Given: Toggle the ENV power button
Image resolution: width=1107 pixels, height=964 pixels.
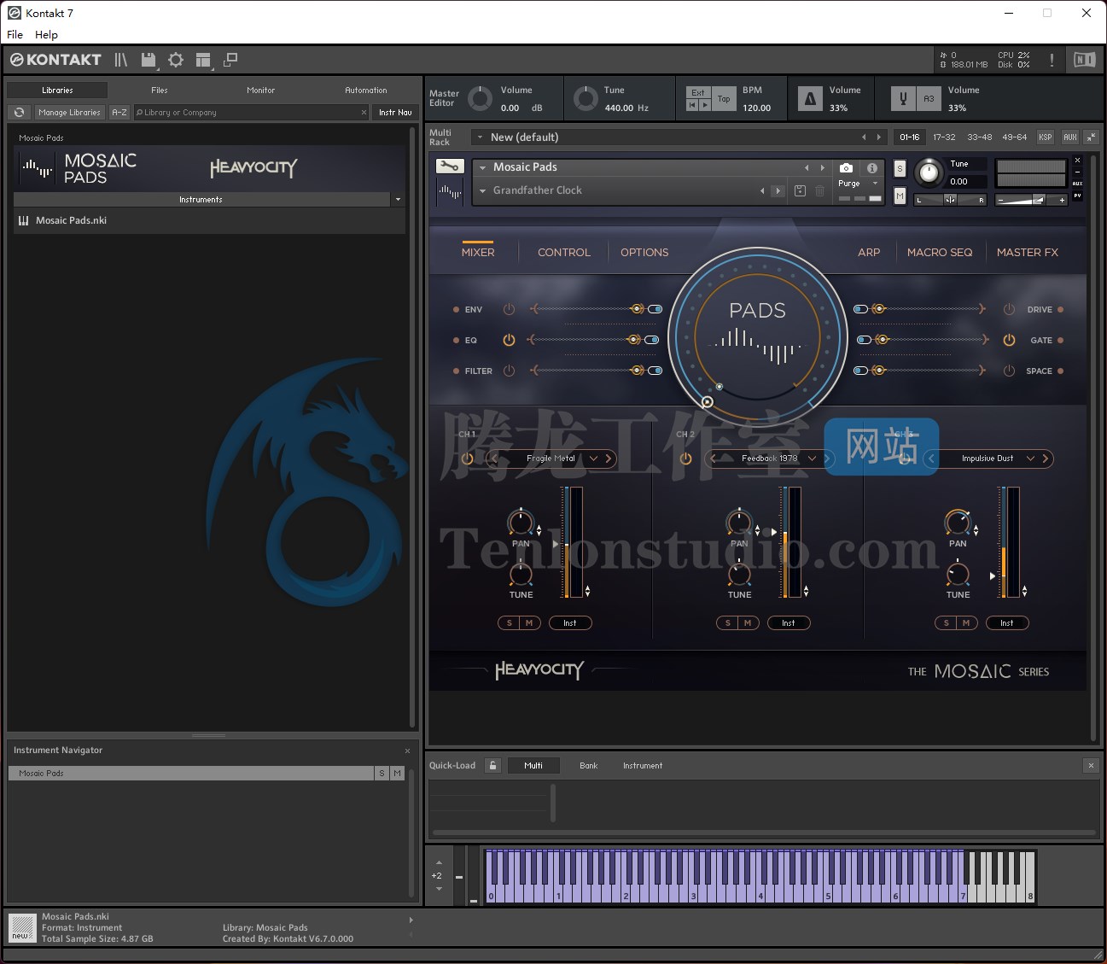Looking at the screenshot, I should [509, 309].
